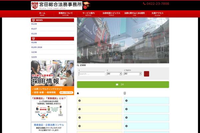The height and width of the screenshot is (133, 200).
Task: Click arrow icon in second yellow row
Action: 80,109
